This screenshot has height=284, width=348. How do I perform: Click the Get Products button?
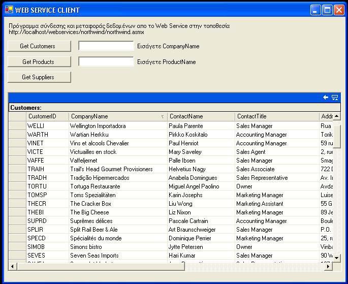(39, 61)
